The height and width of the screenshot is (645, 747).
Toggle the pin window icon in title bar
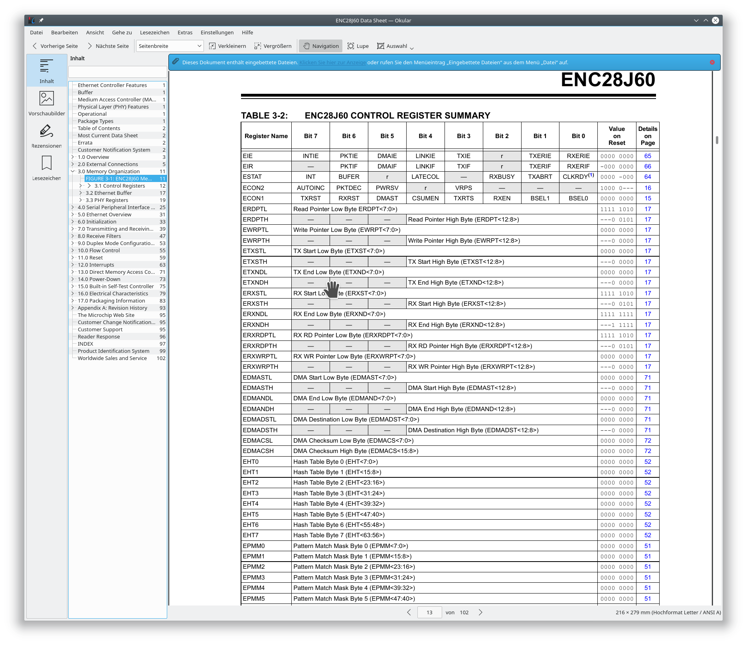[41, 20]
